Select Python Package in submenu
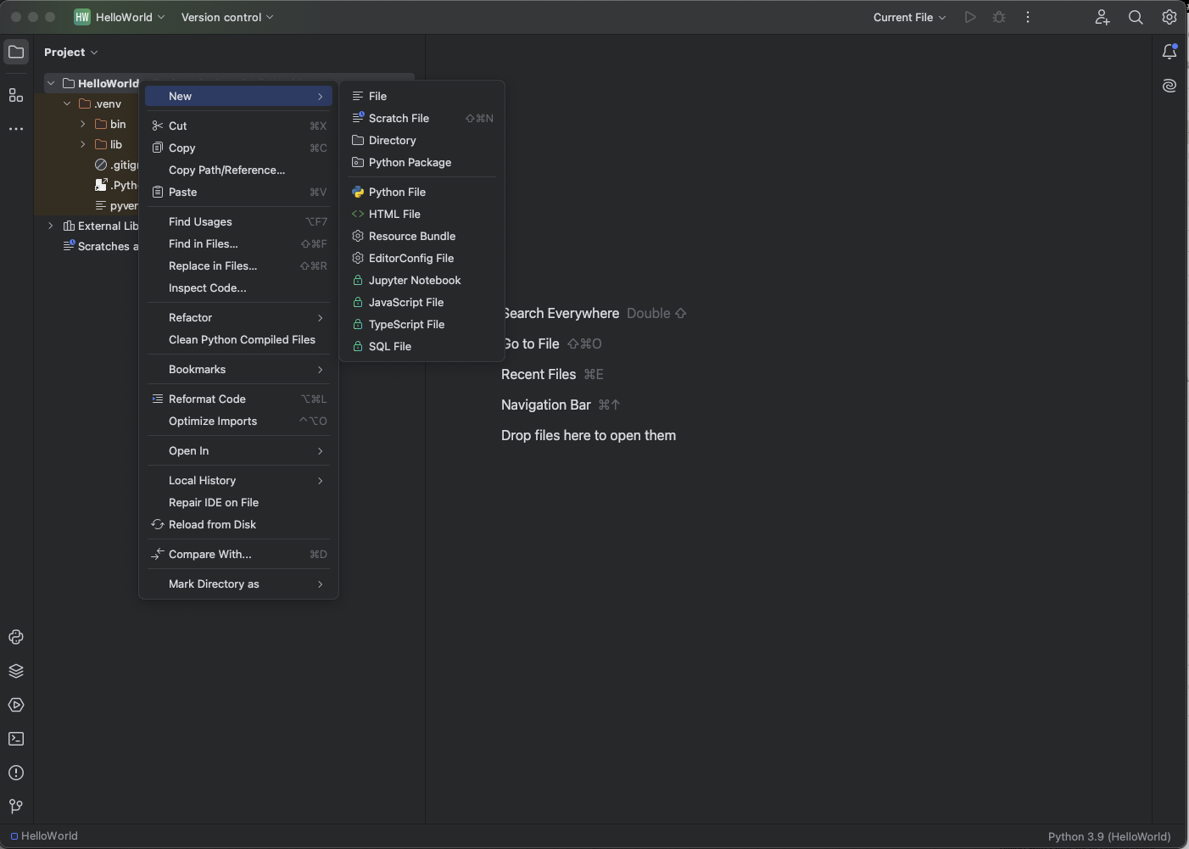The height and width of the screenshot is (849, 1189). [421, 162]
